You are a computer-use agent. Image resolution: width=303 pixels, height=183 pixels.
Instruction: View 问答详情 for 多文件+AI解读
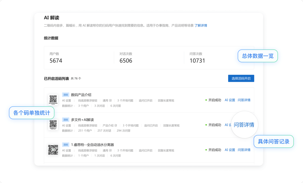pyautogui.click(x=244, y=125)
